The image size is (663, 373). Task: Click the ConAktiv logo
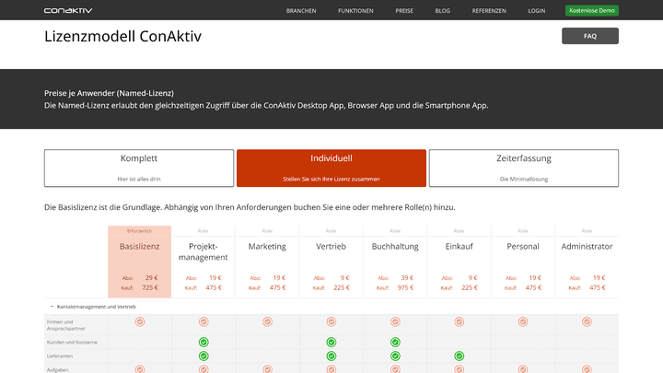[68, 10]
